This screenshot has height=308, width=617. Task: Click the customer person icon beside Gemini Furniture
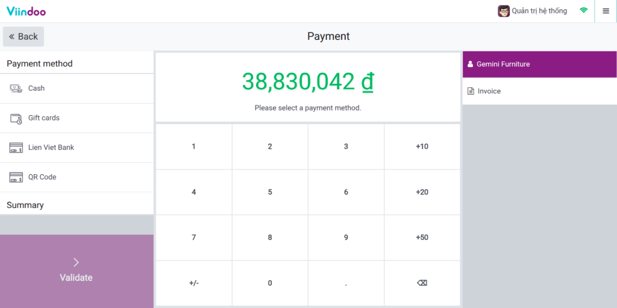coord(470,64)
